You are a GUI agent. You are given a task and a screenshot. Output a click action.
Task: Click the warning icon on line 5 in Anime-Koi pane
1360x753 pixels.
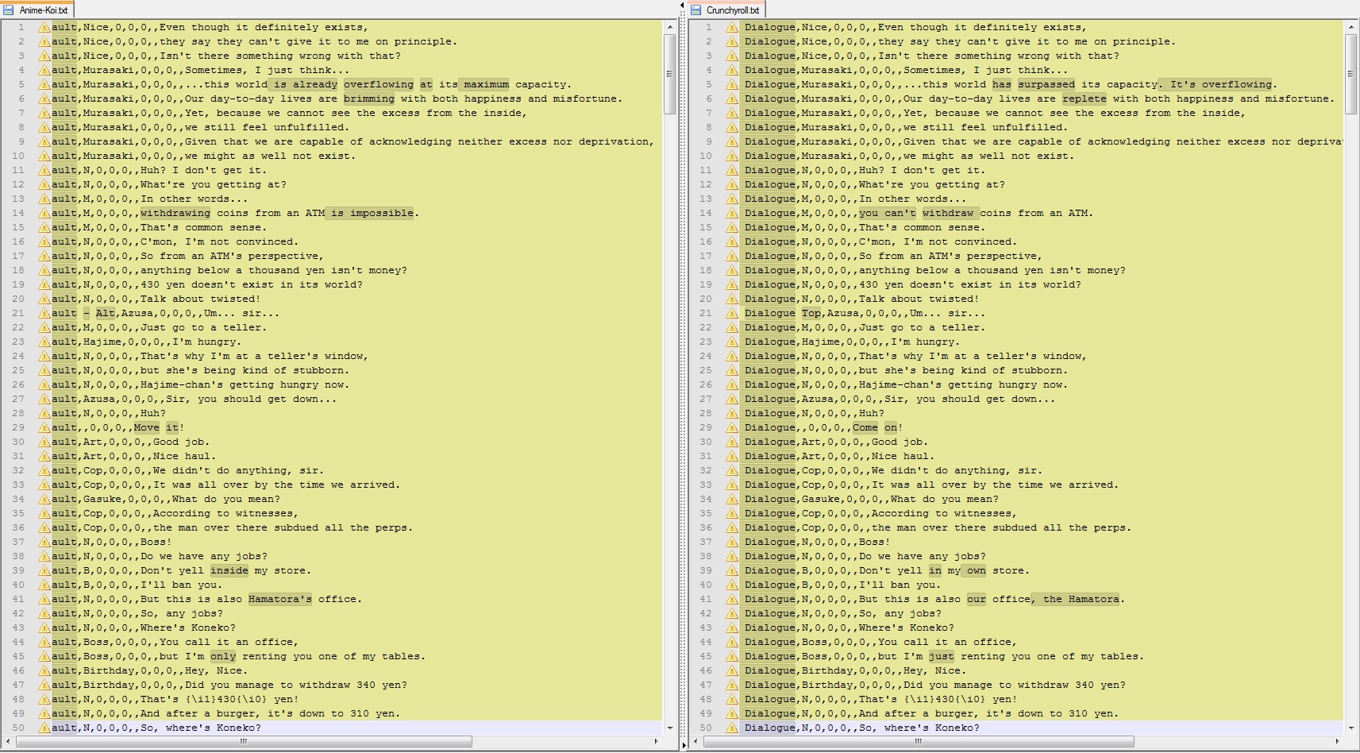[x=44, y=84]
